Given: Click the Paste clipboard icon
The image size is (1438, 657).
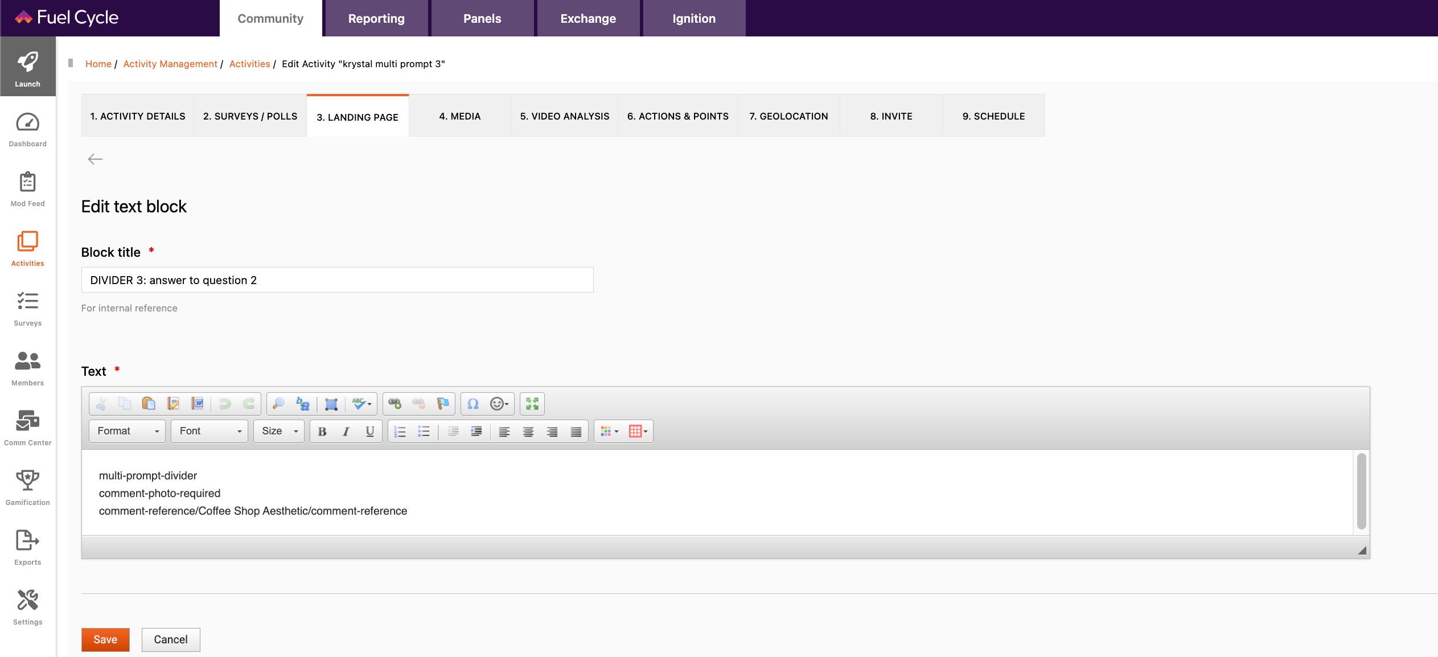Looking at the screenshot, I should point(149,404).
